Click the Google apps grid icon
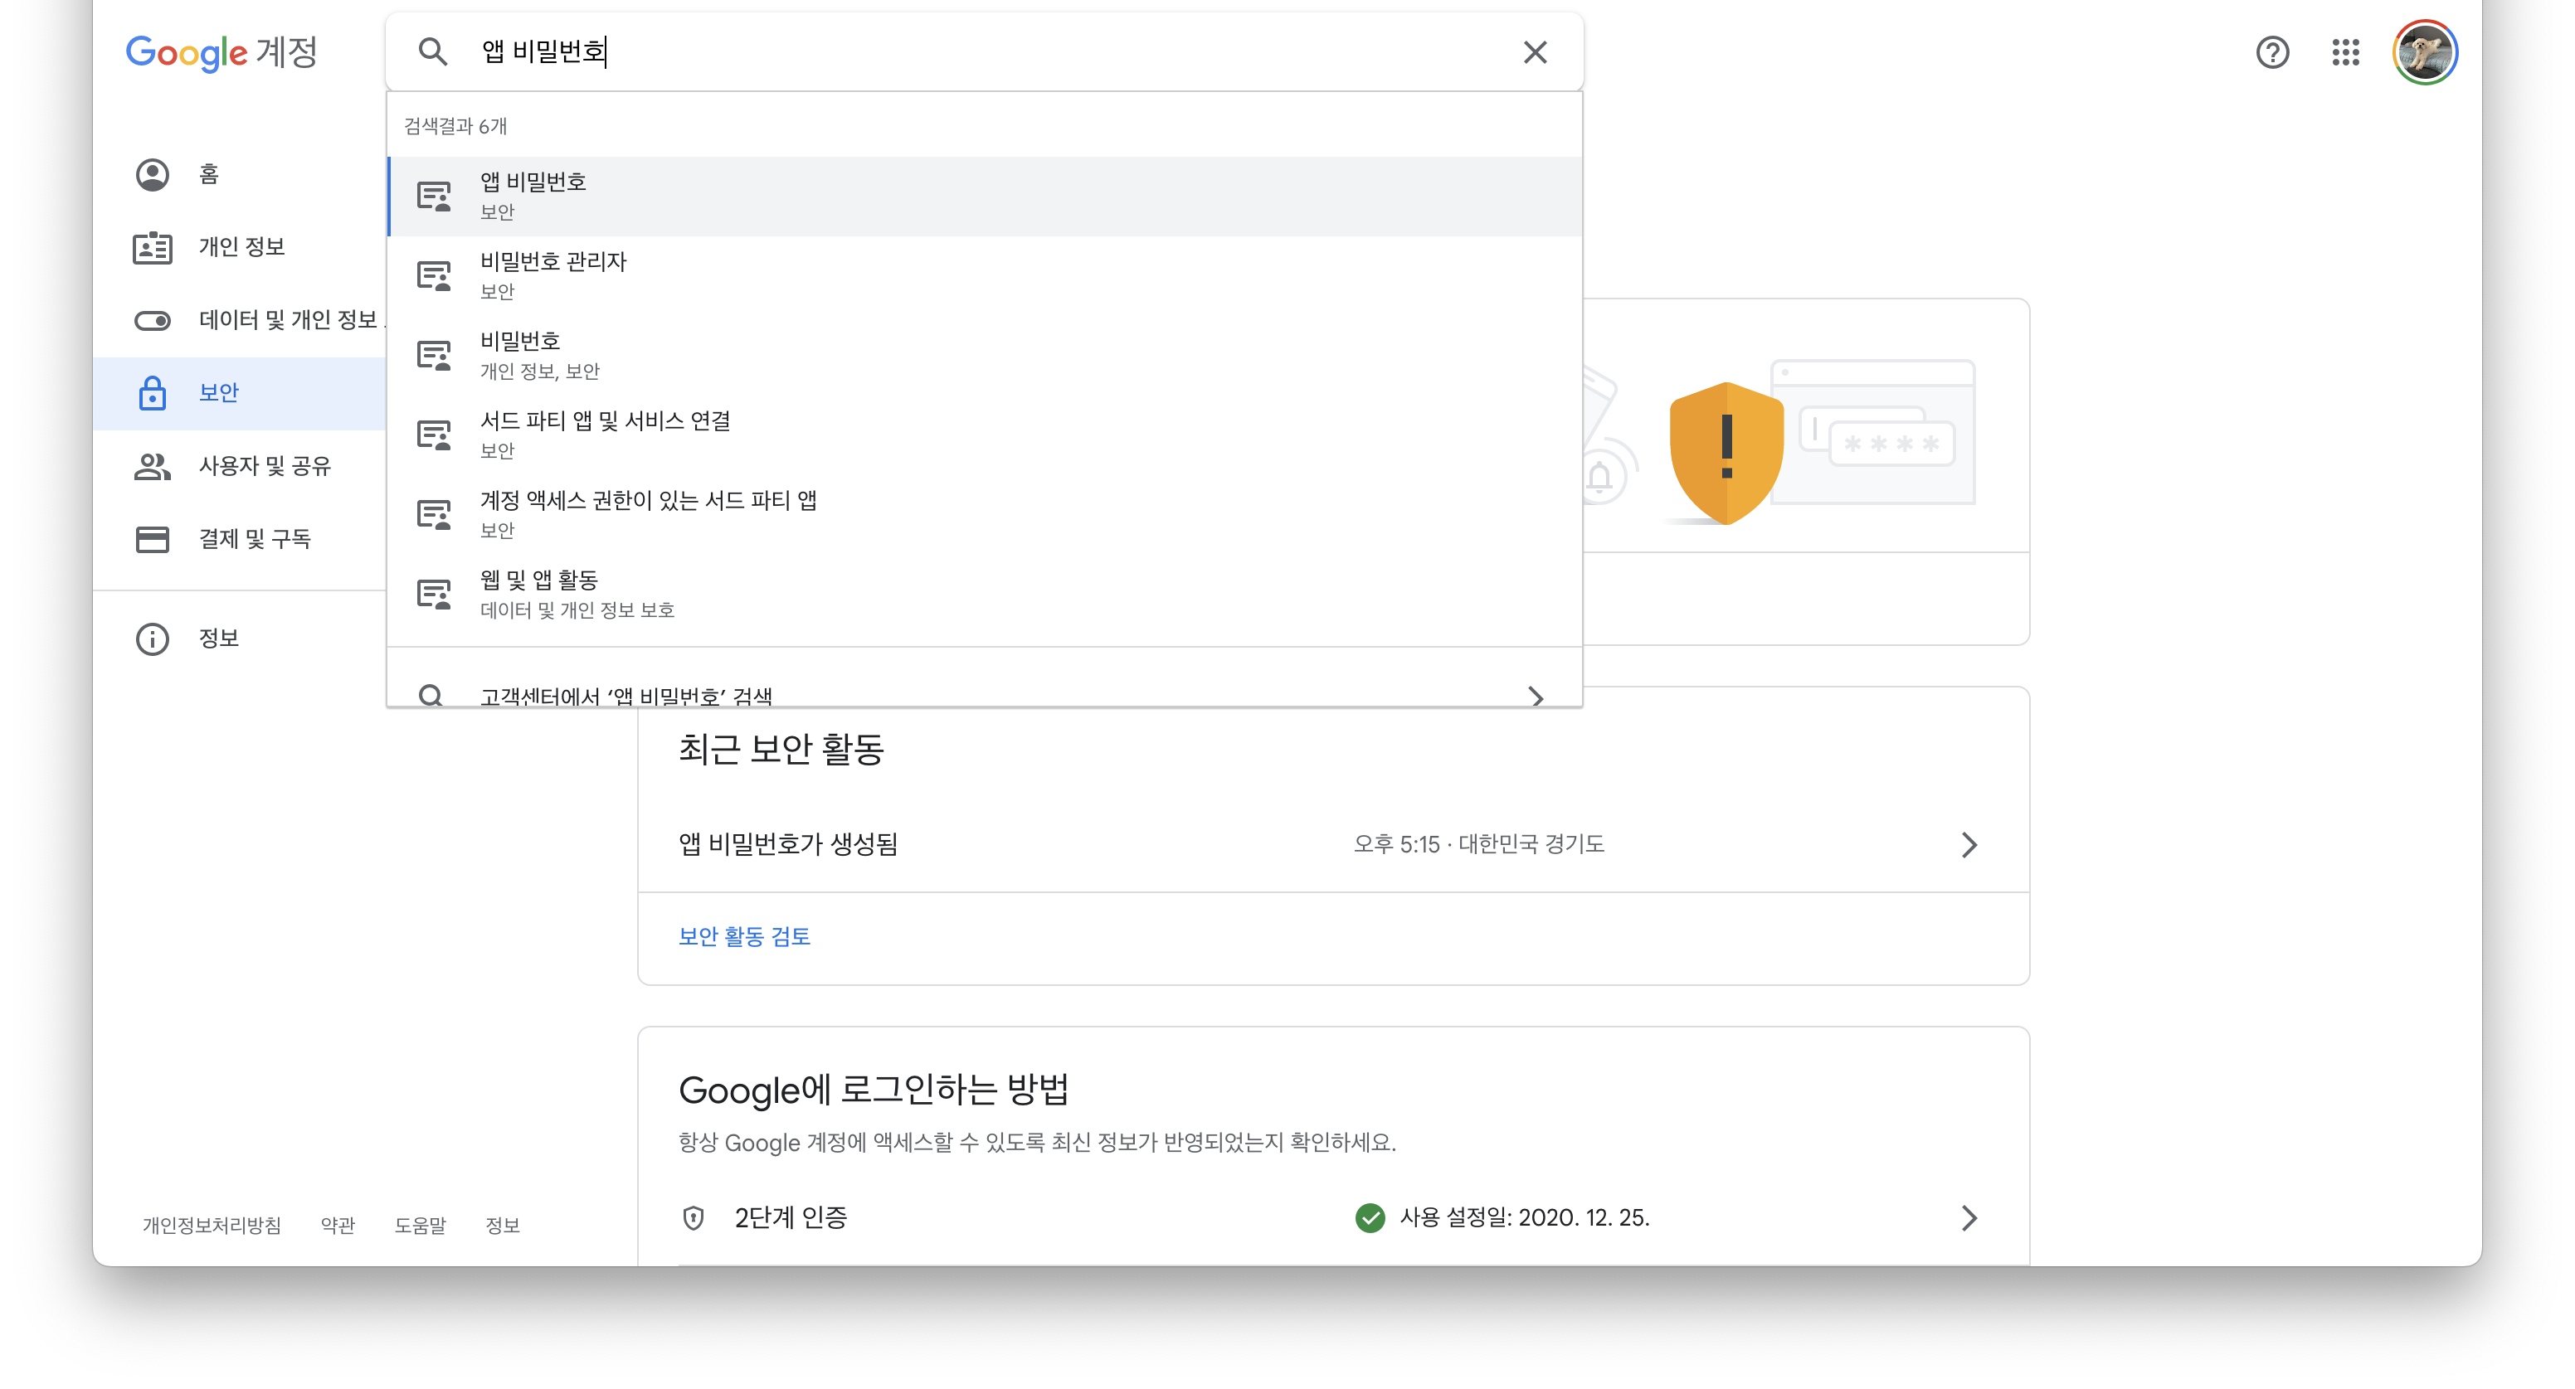This screenshot has height=1389, width=2575. coord(2345,52)
